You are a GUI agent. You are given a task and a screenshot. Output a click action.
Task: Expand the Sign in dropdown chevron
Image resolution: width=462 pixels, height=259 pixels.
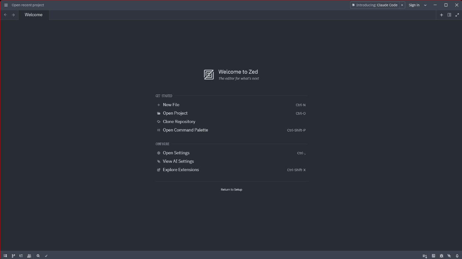[425, 5]
